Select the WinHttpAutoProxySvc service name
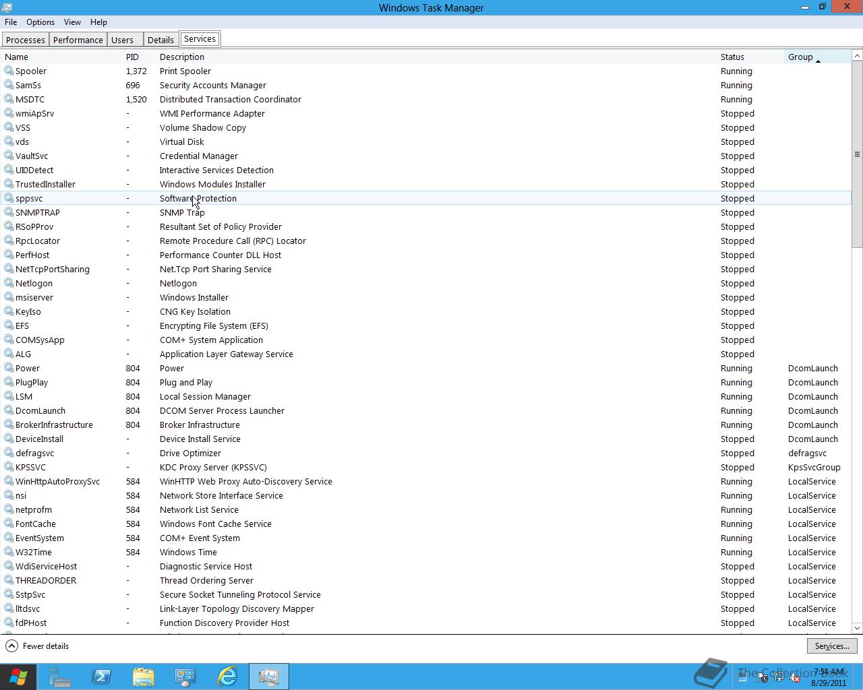Image resolution: width=863 pixels, height=690 pixels. coord(57,481)
